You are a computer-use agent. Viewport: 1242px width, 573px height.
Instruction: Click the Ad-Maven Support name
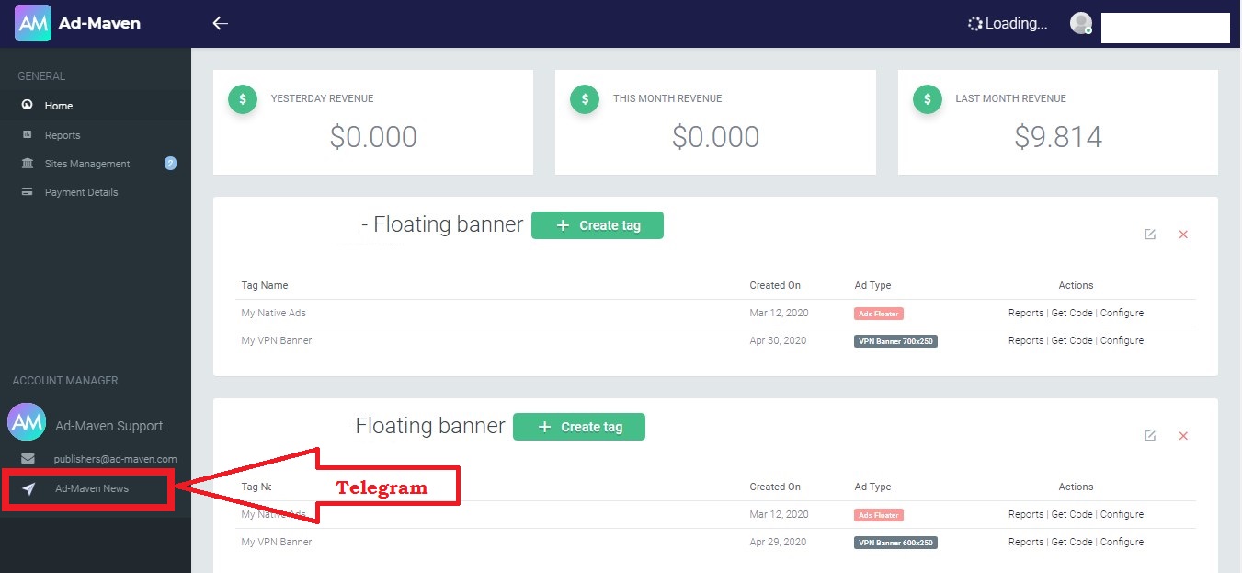coord(109,426)
